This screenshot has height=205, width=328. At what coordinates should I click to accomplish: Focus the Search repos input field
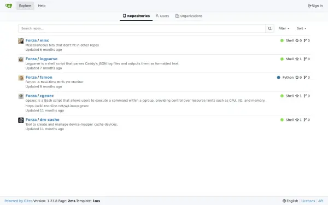142,28
